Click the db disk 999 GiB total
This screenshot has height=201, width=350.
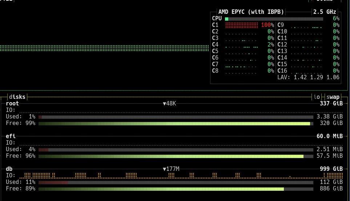[331, 169]
